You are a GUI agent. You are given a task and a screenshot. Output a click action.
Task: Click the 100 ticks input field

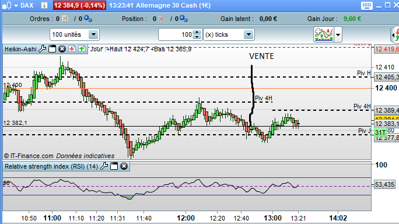coord(176,34)
